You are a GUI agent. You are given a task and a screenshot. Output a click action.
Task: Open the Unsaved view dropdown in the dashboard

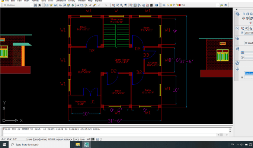(x=249, y=33)
